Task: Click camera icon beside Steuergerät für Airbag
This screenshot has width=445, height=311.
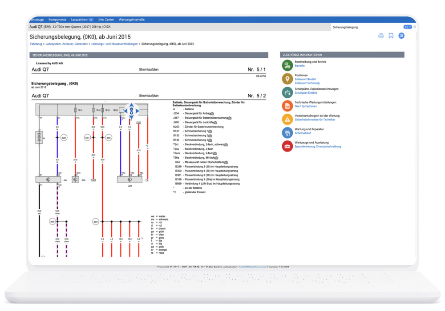Action: 212,114
